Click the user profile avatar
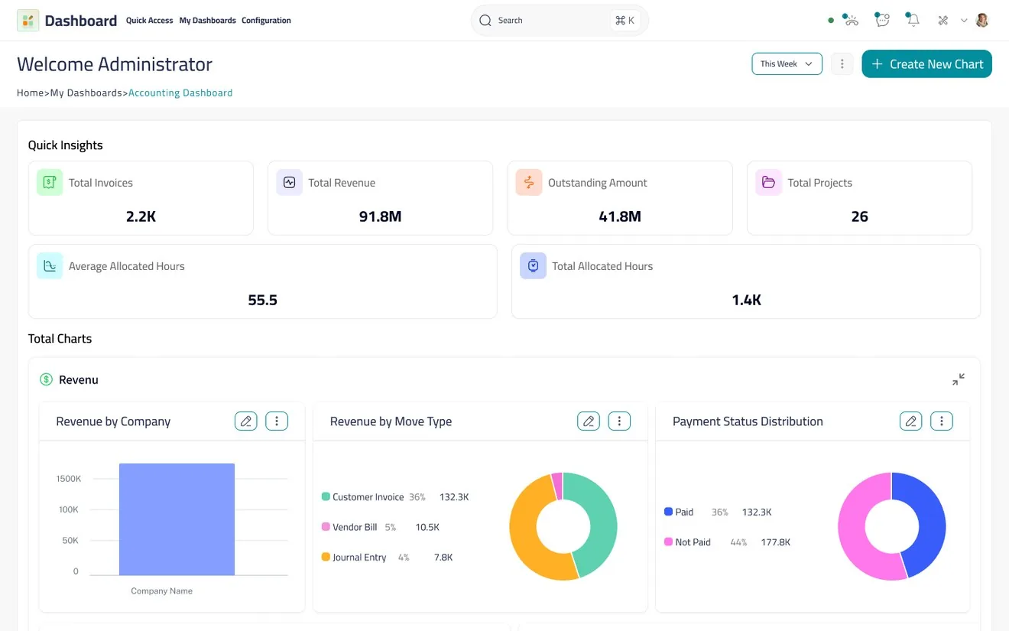This screenshot has width=1009, height=631. 982,21
